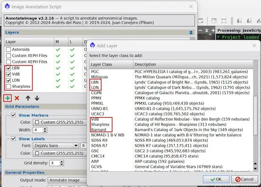Select VdB in the layer class list
This screenshot has height=187, width=261.
(95, 119)
